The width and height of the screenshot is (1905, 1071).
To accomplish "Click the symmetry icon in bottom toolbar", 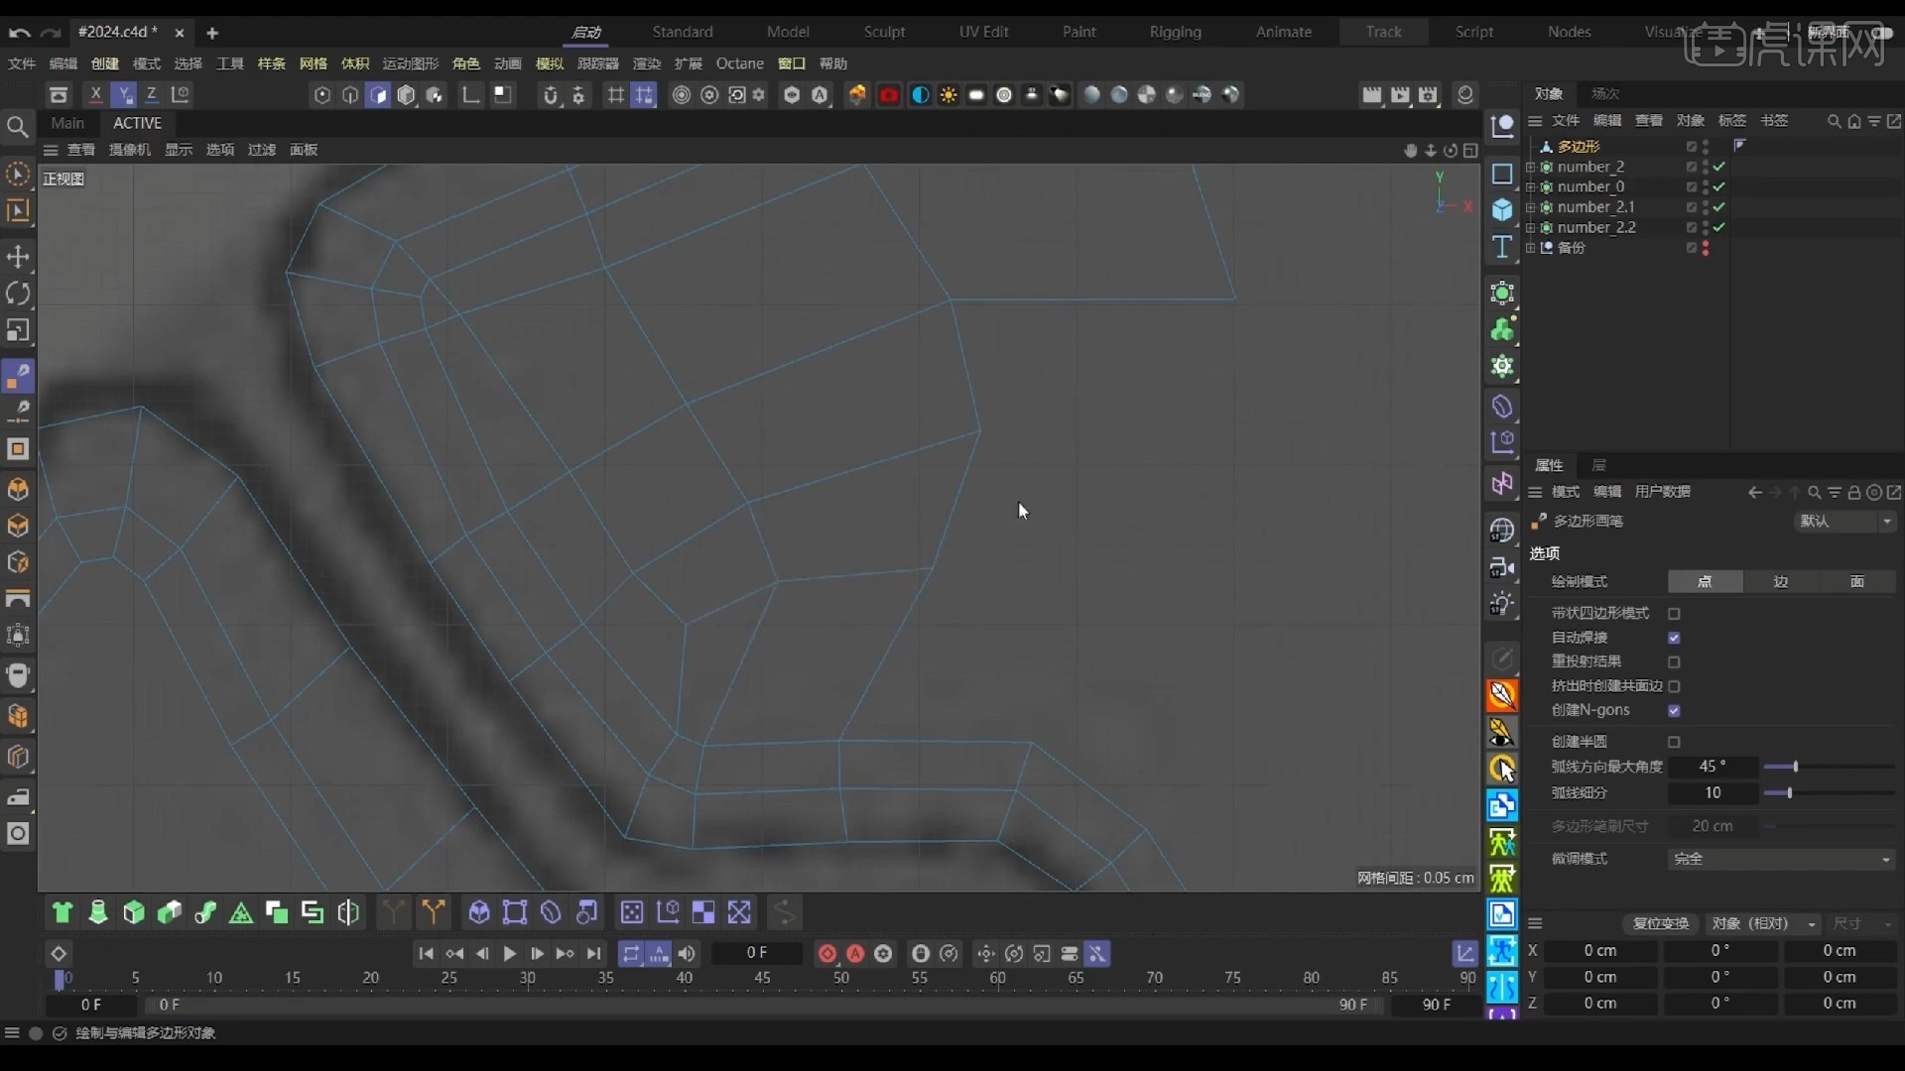I will click(348, 912).
